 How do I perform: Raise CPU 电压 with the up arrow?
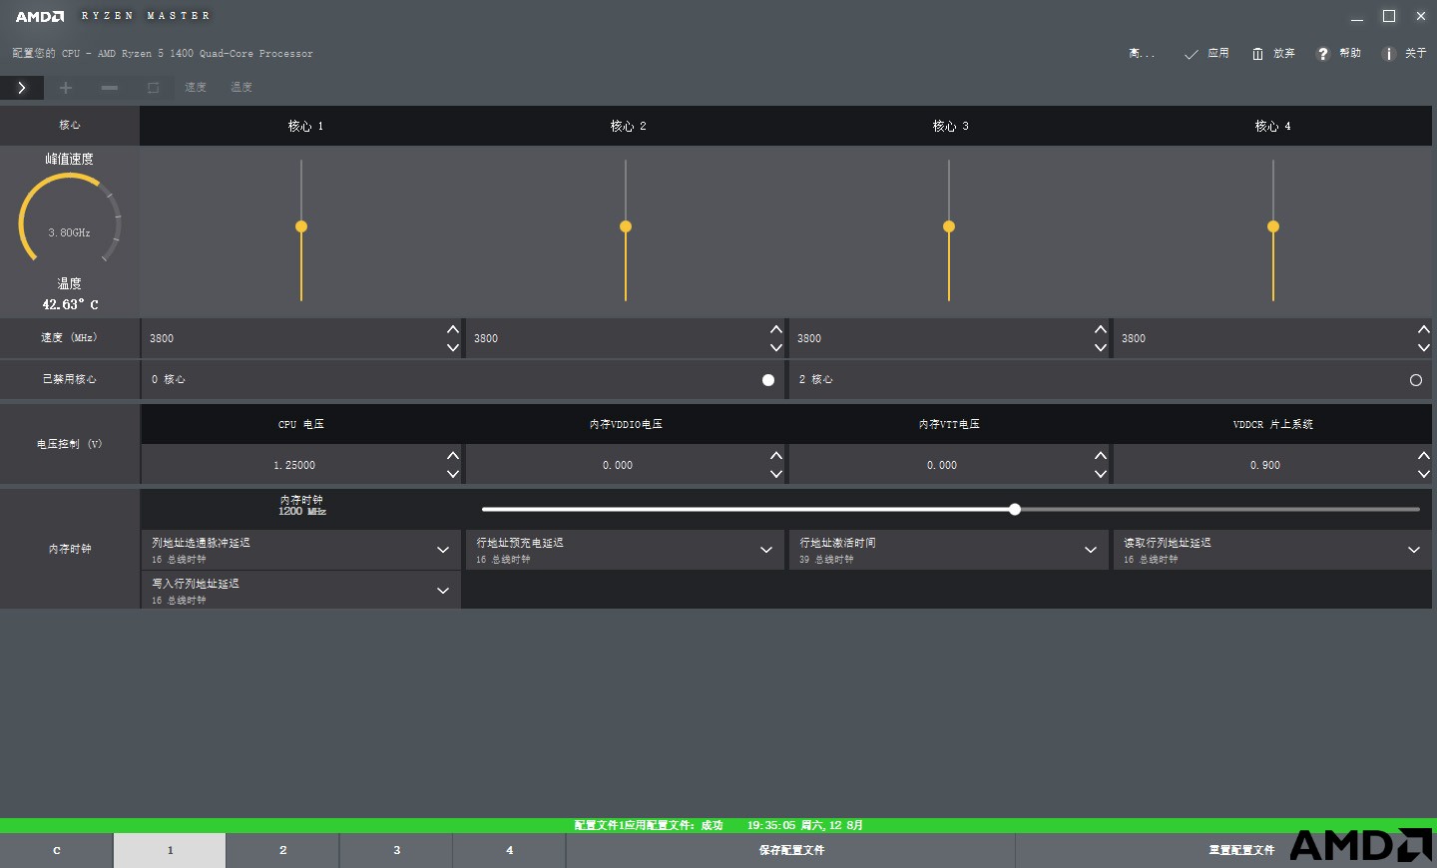tap(453, 456)
